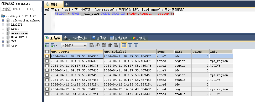255x102 pixels.
Task: Click the cancel changes table icon
Action: pos(116,45)
